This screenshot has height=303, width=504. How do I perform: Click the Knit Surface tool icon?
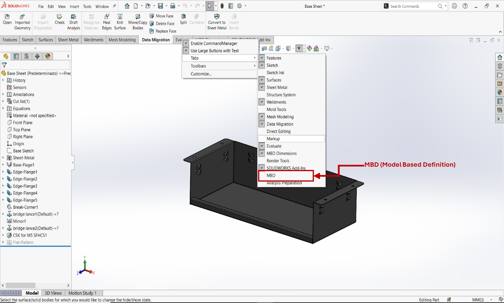click(120, 17)
